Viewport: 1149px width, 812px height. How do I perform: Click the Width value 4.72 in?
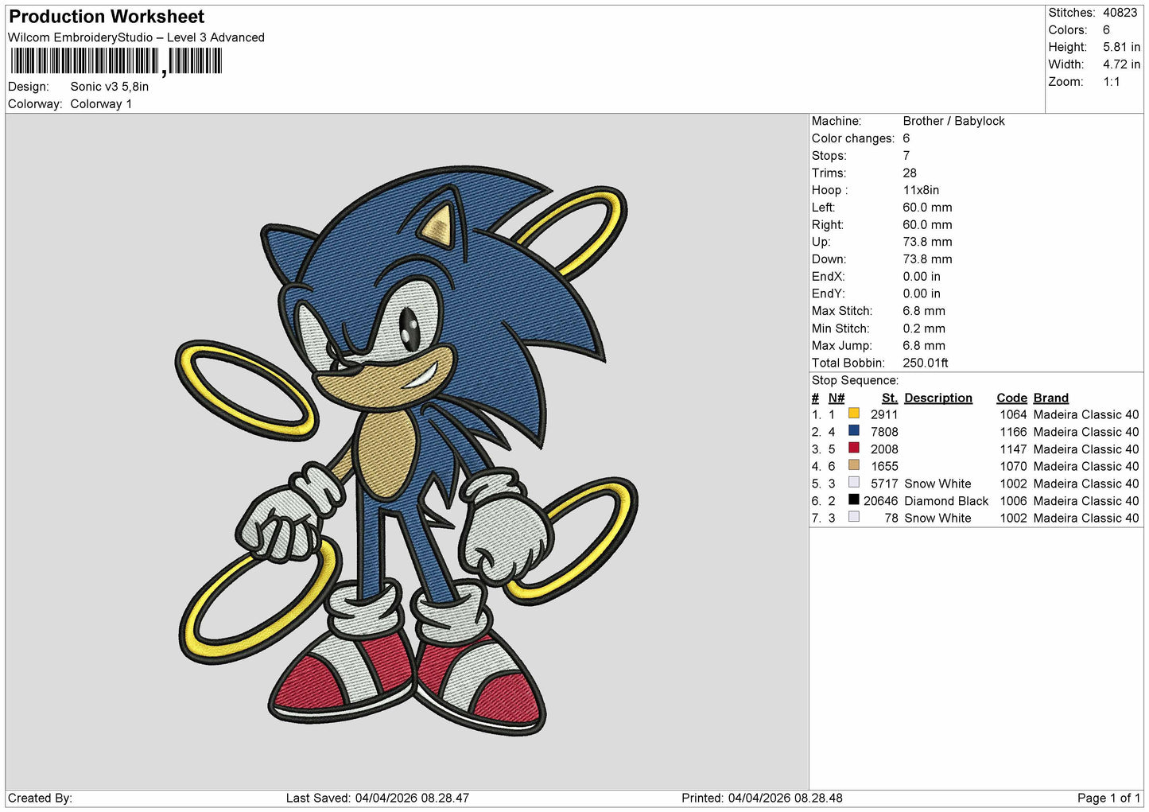(x=1121, y=64)
